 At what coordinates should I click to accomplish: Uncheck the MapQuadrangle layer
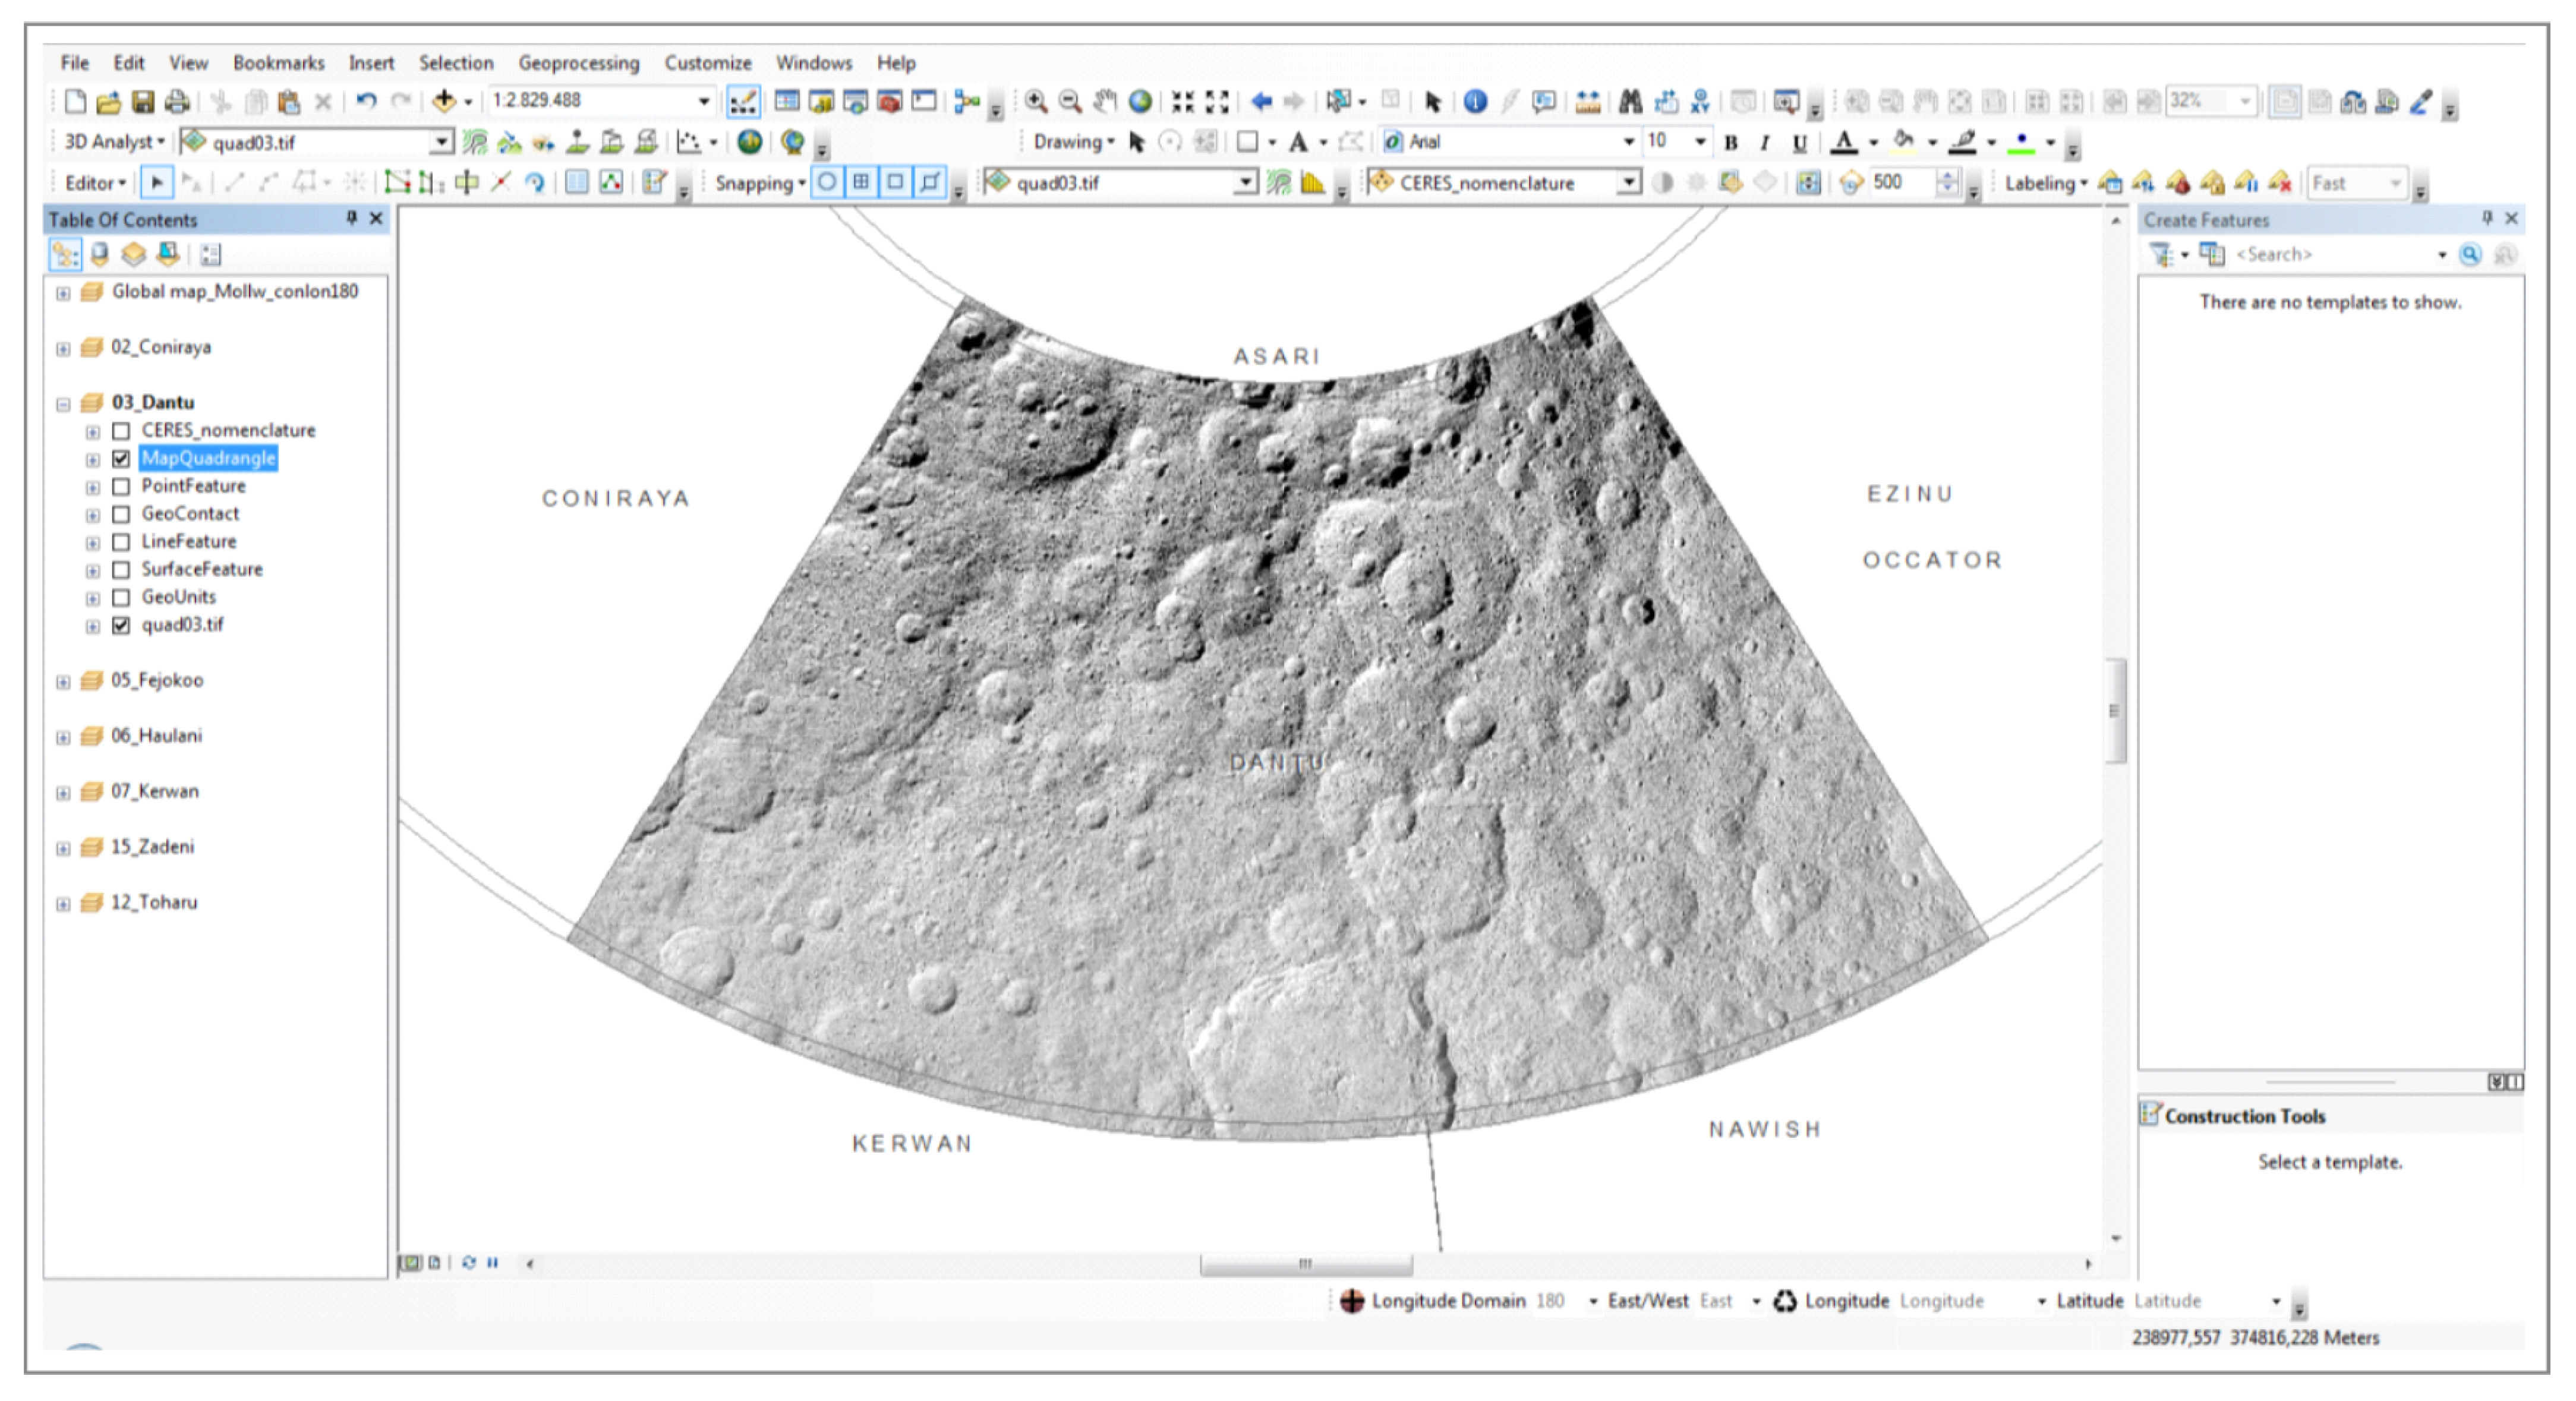coord(121,459)
